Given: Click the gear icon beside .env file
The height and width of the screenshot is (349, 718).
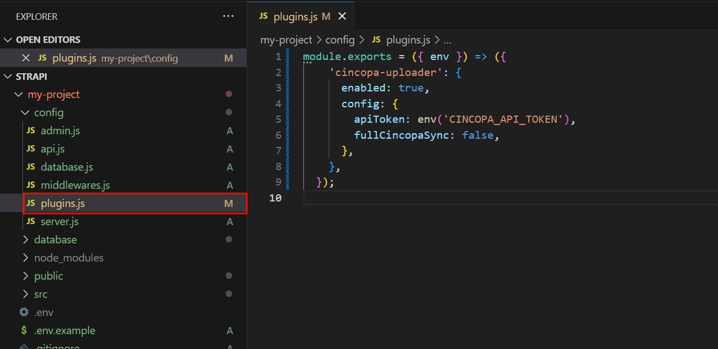Looking at the screenshot, I should 24,312.
